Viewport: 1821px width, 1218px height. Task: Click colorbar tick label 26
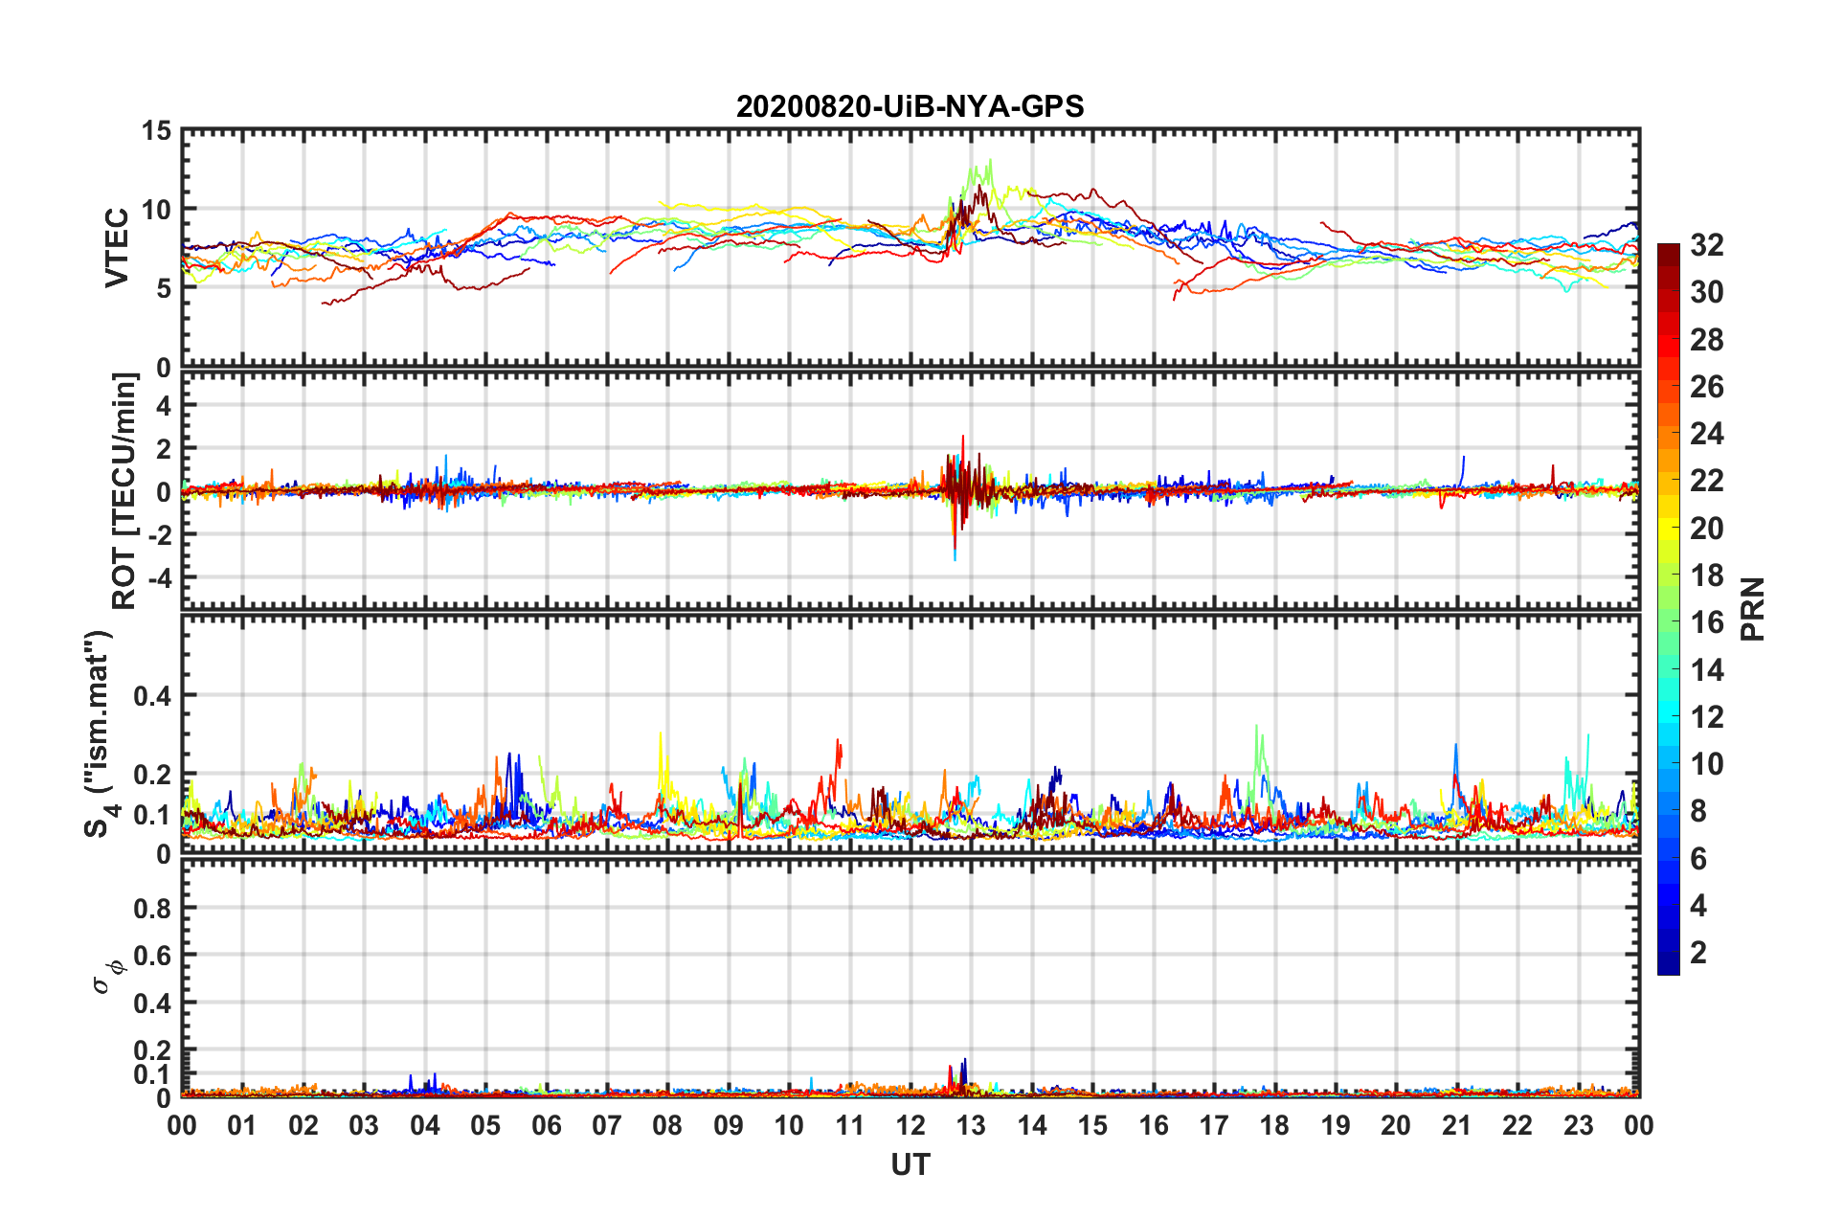click(x=1707, y=387)
